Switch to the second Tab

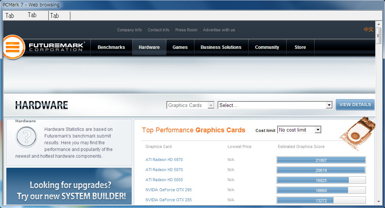click(37, 15)
